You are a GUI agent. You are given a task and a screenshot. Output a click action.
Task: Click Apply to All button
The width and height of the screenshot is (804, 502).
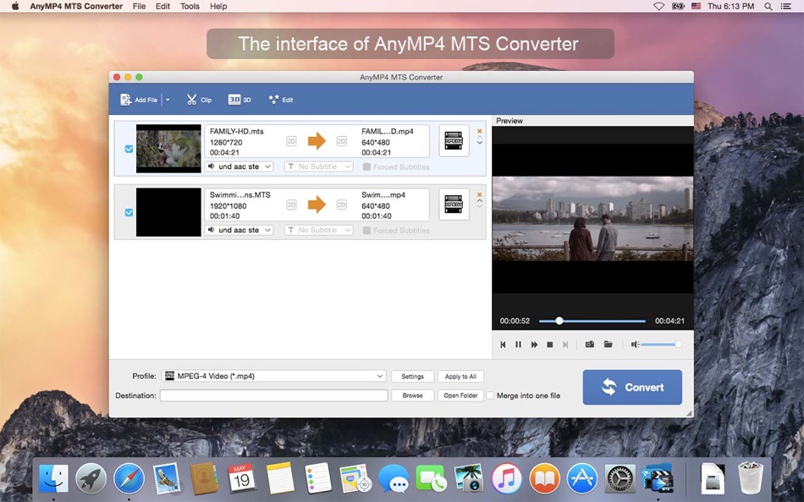pos(461,376)
